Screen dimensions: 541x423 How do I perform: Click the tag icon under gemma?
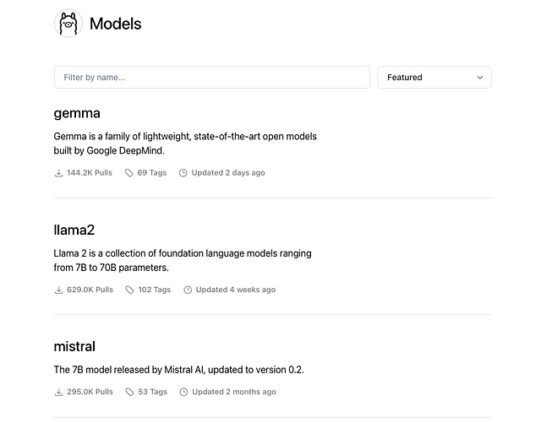pyautogui.click(x=129, y=173)
